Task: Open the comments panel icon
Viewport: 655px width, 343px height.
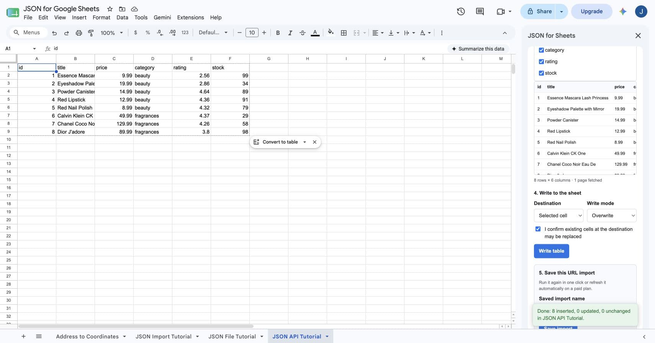Action: click(x=480, y=11)
